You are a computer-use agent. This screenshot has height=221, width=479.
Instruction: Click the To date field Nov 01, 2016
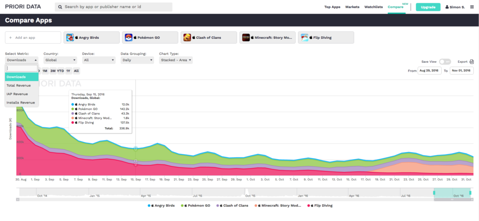click(x=462, y=71)
